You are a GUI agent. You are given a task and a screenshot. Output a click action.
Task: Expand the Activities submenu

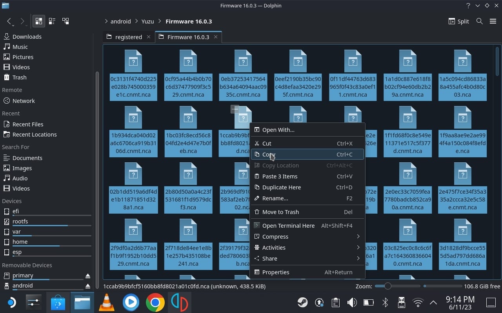pyautogui.click(x=307, y=247)
